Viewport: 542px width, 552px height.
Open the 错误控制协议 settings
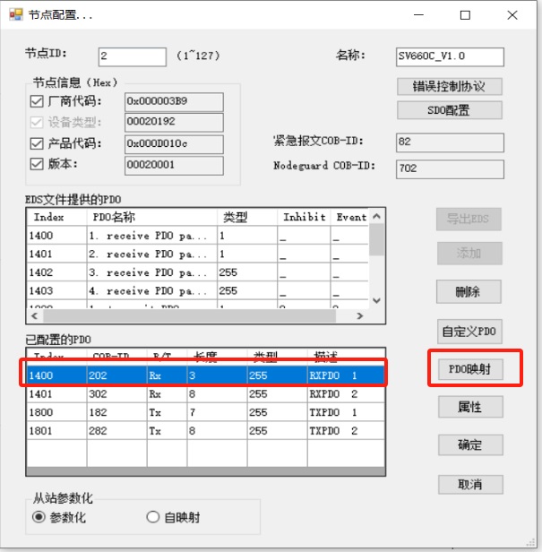pos(450,87)
